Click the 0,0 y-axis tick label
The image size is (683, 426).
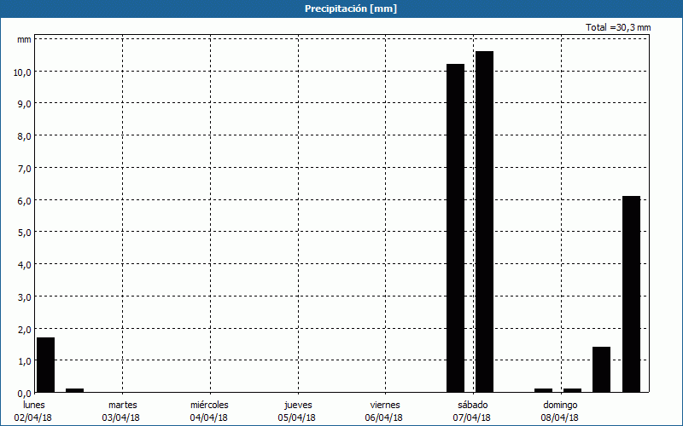click(x=24, y=393)
